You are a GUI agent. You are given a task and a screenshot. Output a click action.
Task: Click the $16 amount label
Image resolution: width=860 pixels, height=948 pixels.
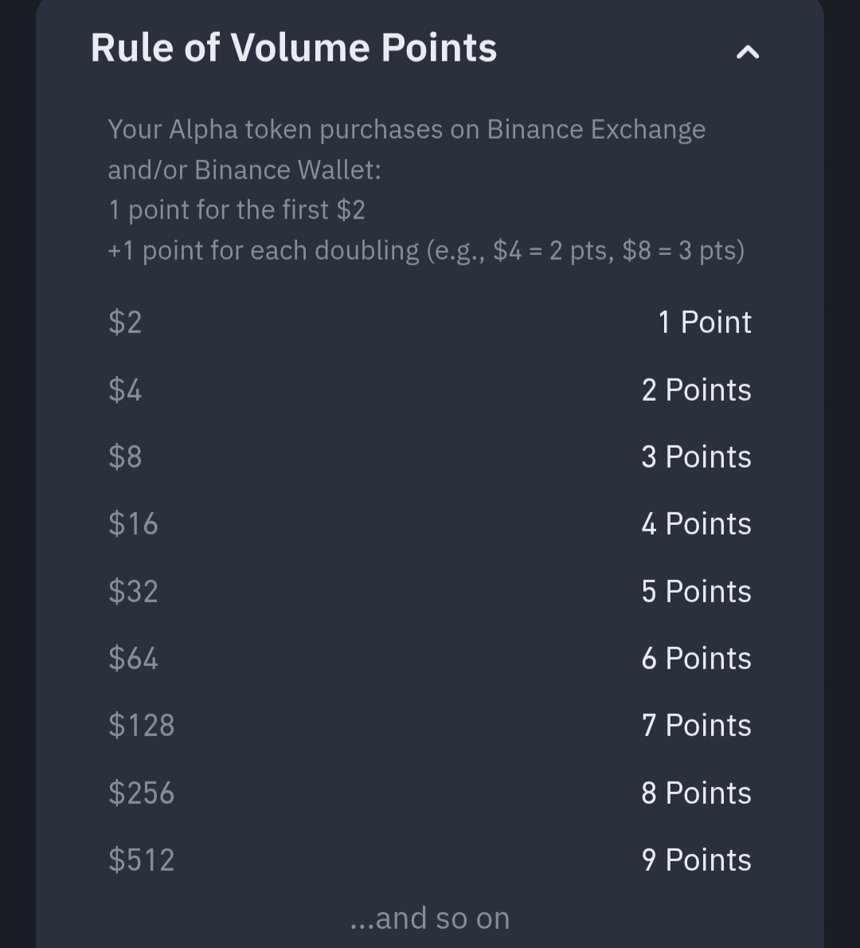(133, 524)
